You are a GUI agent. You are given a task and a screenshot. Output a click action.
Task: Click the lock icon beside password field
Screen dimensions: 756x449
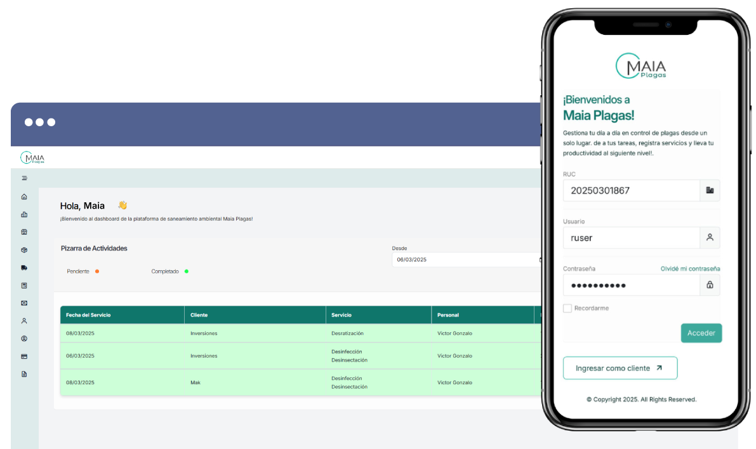[710, 285]
